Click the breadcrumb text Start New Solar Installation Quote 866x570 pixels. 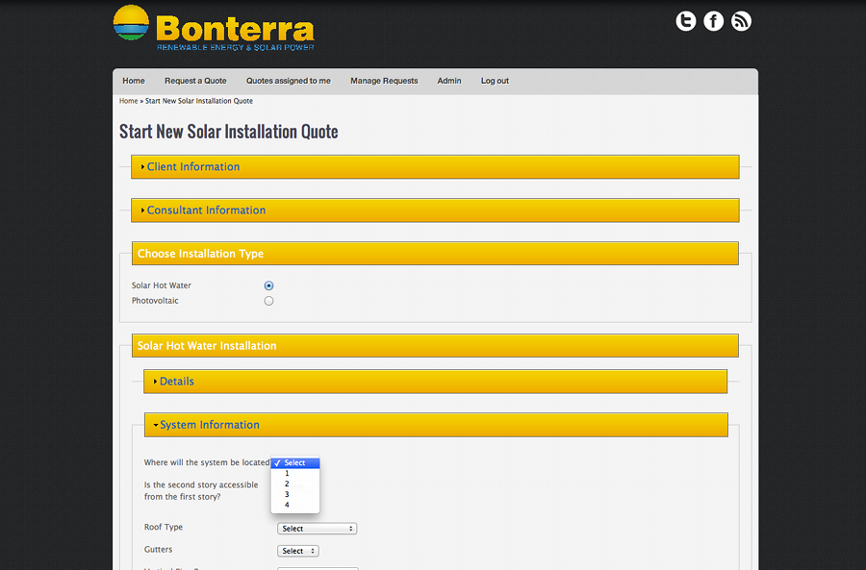[199, 101]
